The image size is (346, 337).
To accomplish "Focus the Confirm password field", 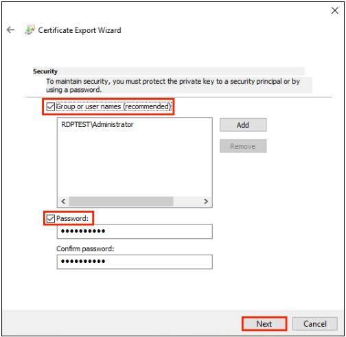I will click(x=135, y=262).
